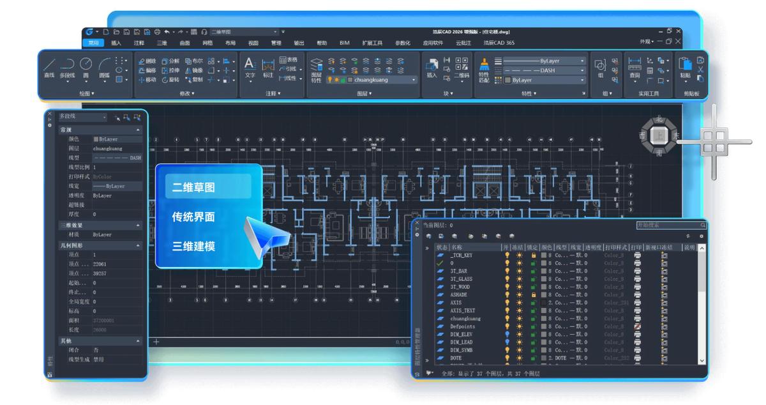The height and width of the screenshot is (405, 766).
Task: Click the 二维码 QR code tool
Action: tap(462, 68)
